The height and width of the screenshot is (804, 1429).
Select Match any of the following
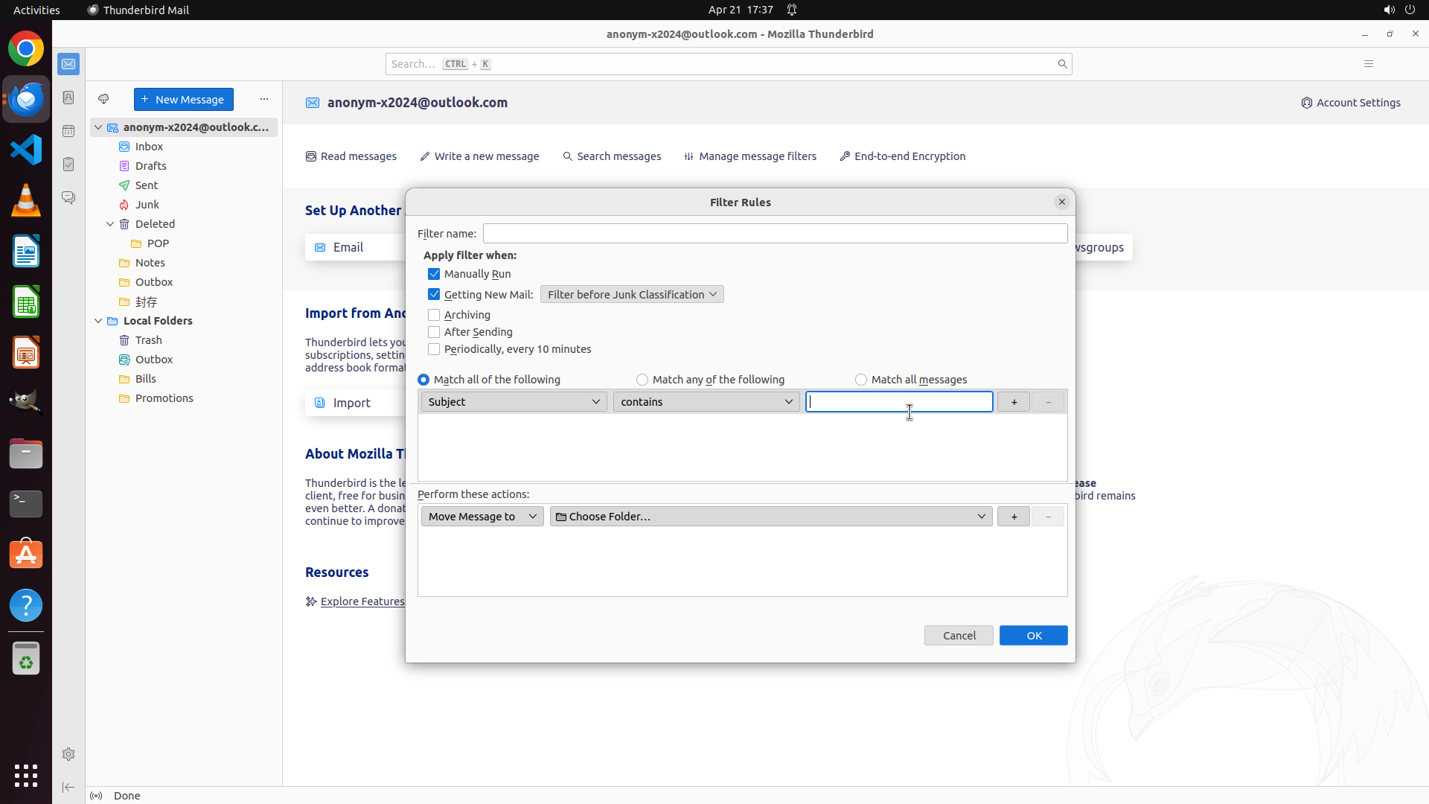[642, 380]
